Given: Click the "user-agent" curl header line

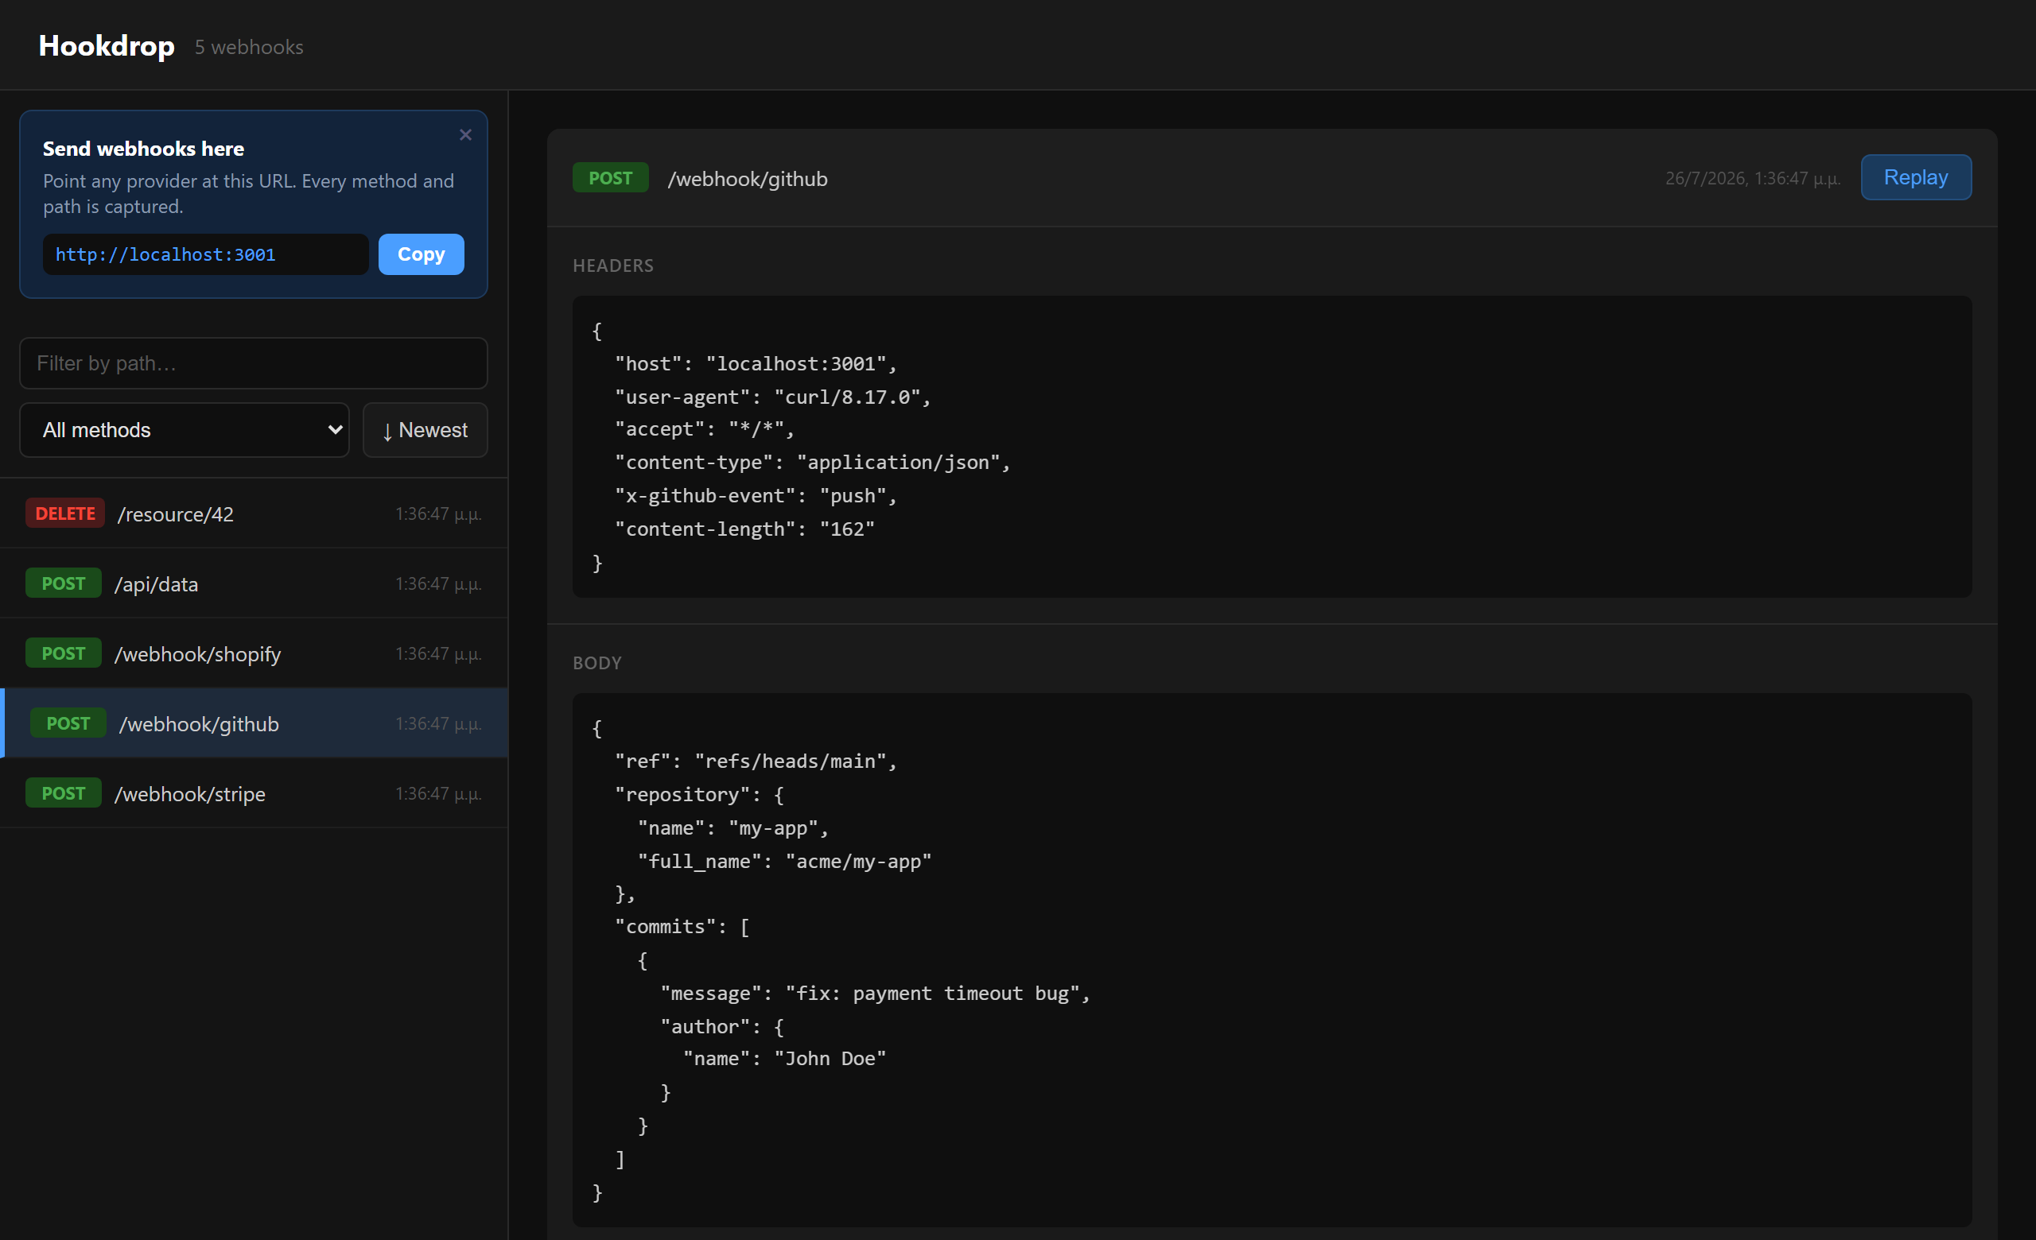Looking at the screenshot, I should (x=772, y=397).
